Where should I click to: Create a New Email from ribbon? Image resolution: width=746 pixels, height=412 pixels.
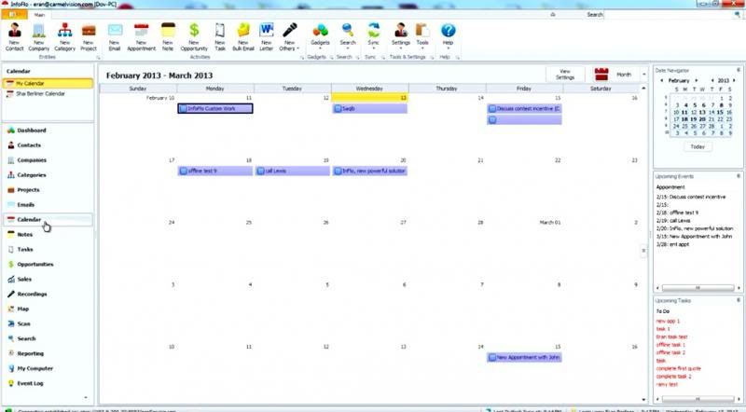coord(115,37)
